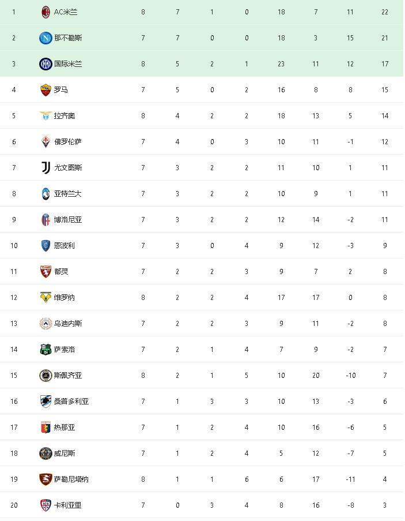Select the Juventus logo icon
Image resolution: width=405 pixels, height=521 pixels.
(46, 167)
